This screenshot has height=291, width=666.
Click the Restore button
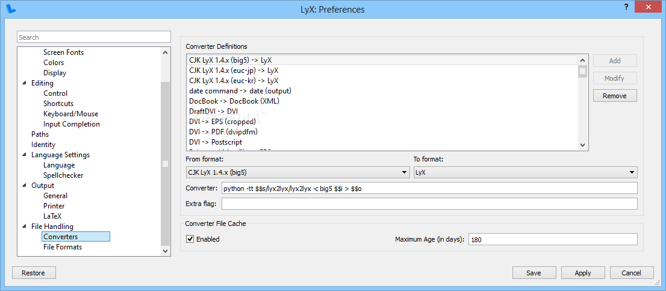point(34,273)
